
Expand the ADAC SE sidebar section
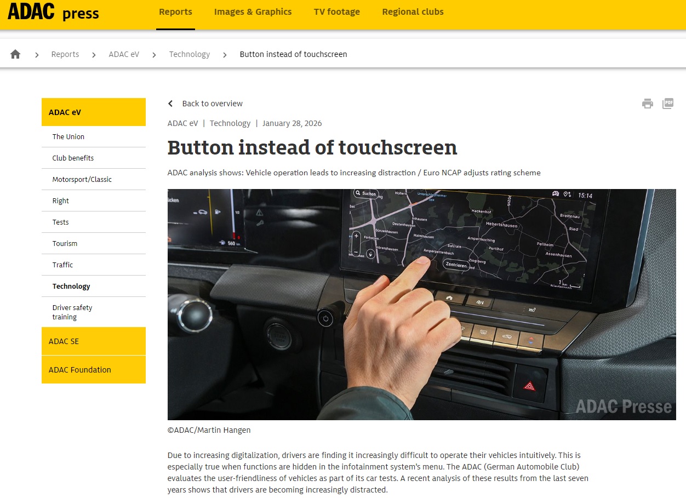click(94, 341)
